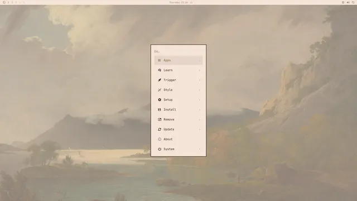Screen dimensions: 357x201
Task: Click the Thursday clock in top bar
Action: tap(178, 2)
